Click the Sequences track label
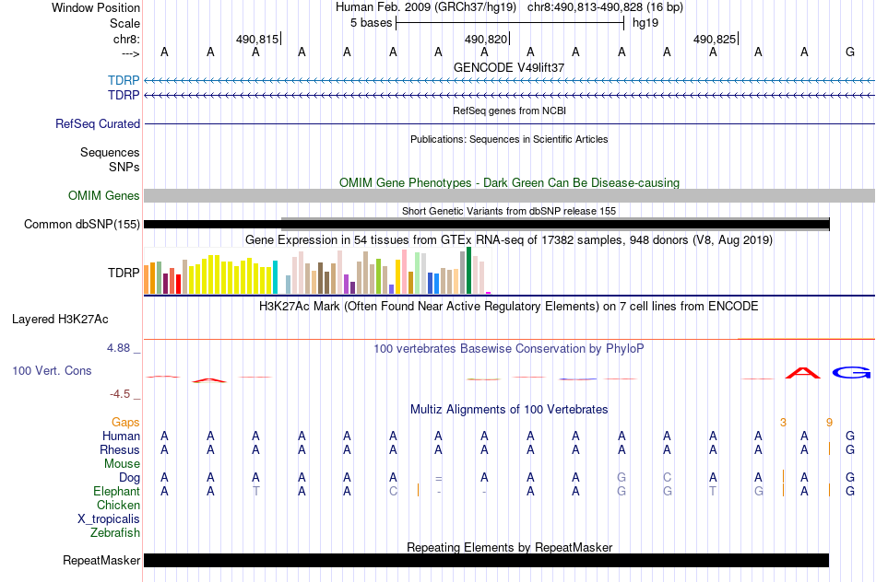Image resolution: width=876 pixels, height=582 pixels. point(110,152)
